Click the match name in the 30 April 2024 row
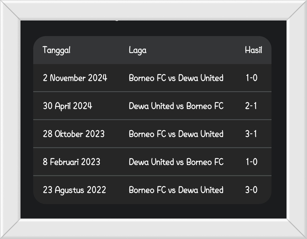Viewport: 307px width, 239px height. point(176,106)
